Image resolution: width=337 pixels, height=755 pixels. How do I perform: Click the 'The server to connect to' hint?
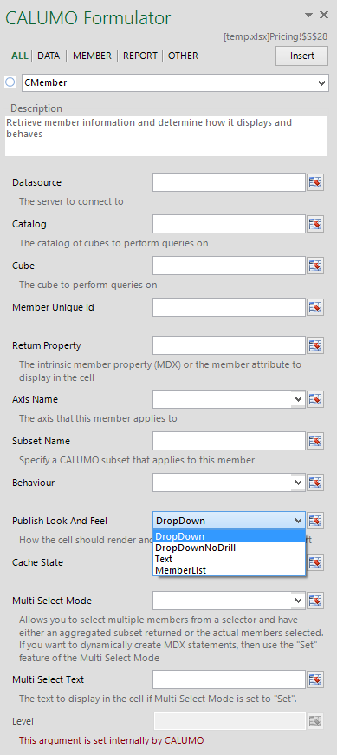[x=71, y=201]
